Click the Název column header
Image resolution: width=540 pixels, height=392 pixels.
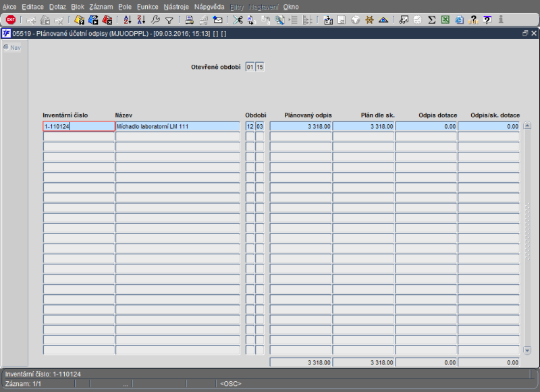124,115
